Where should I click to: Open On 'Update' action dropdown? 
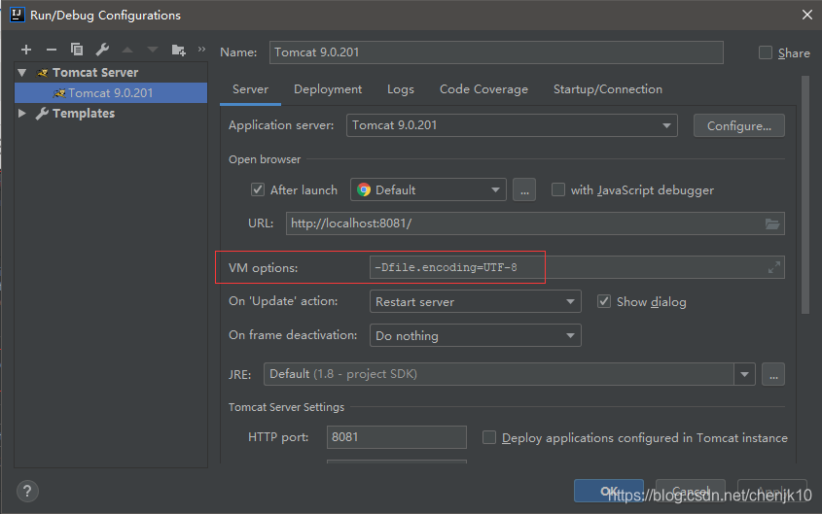click(x=476, y=301)
